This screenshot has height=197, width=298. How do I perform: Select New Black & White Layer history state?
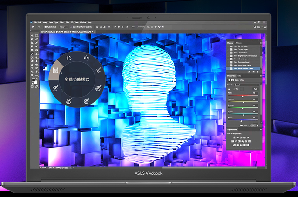click(244, 69)
